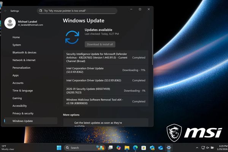The height and width of the screenshot is (152, 228).
Task: Click the Michael Larabel profile avatar
Action: (10, 23)
